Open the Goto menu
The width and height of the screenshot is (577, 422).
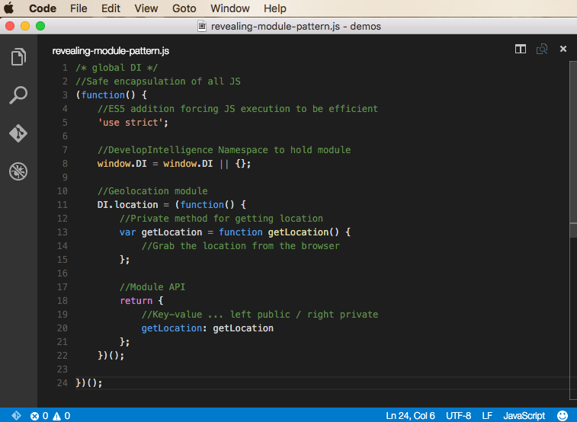[x=184, y=8]
